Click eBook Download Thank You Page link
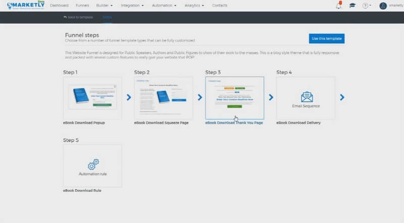 234,123
